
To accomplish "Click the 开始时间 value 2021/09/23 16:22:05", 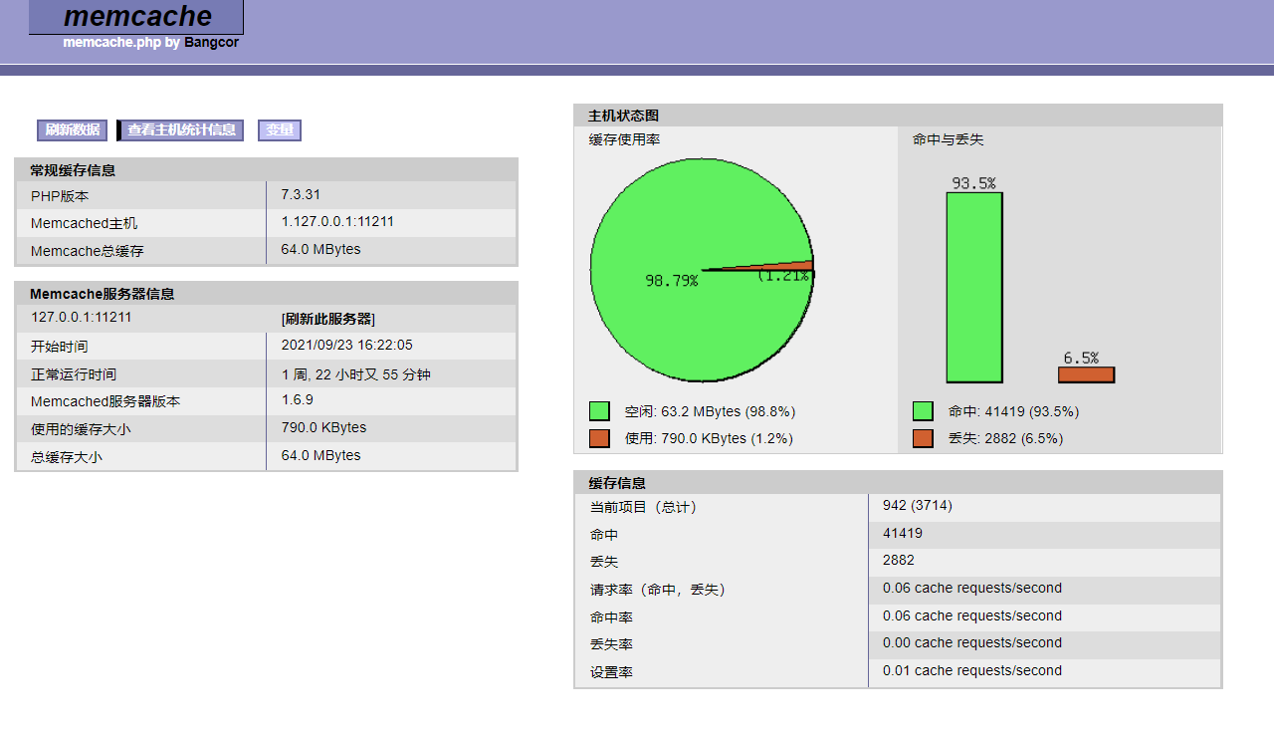I will coord(346,346).
